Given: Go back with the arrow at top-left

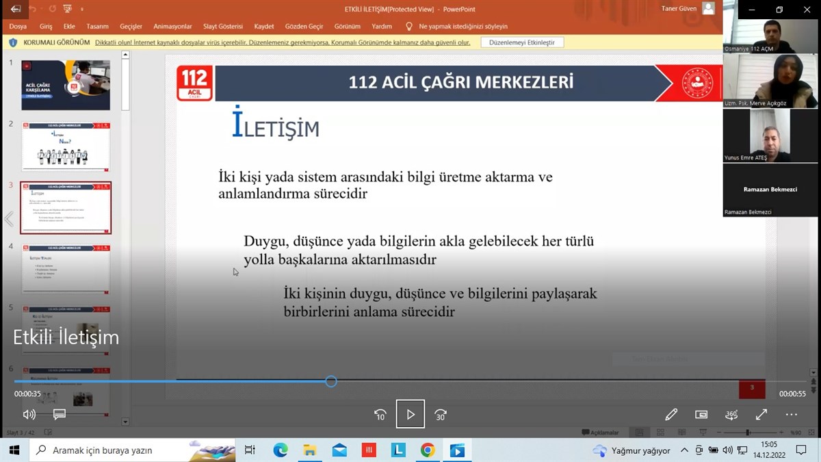Looking at the screenshot, I should point(16,10).
